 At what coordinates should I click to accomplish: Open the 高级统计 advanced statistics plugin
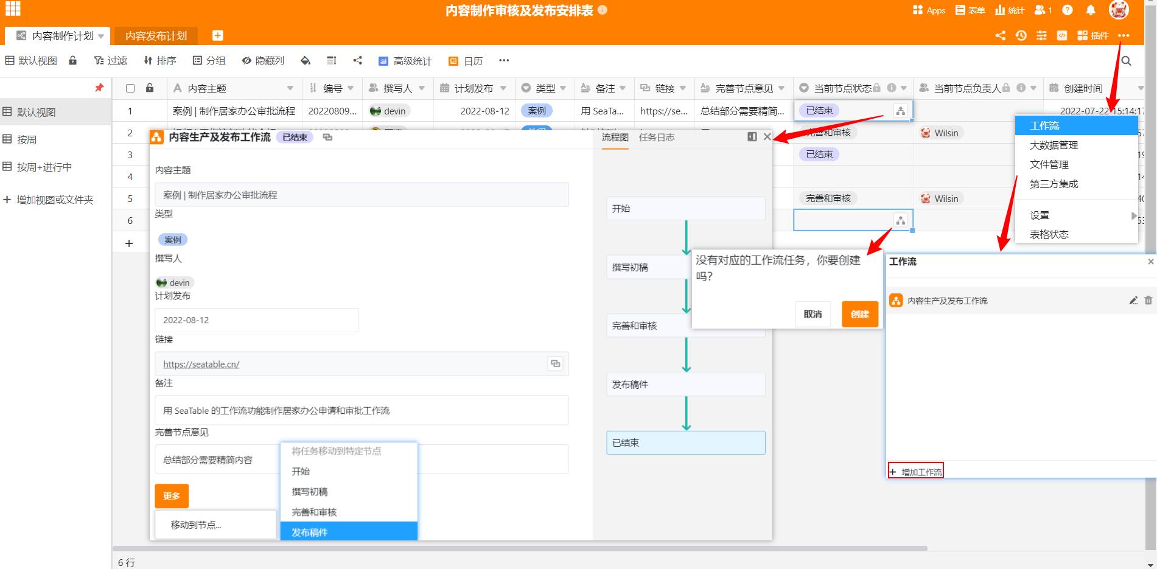tap(405, 61)
